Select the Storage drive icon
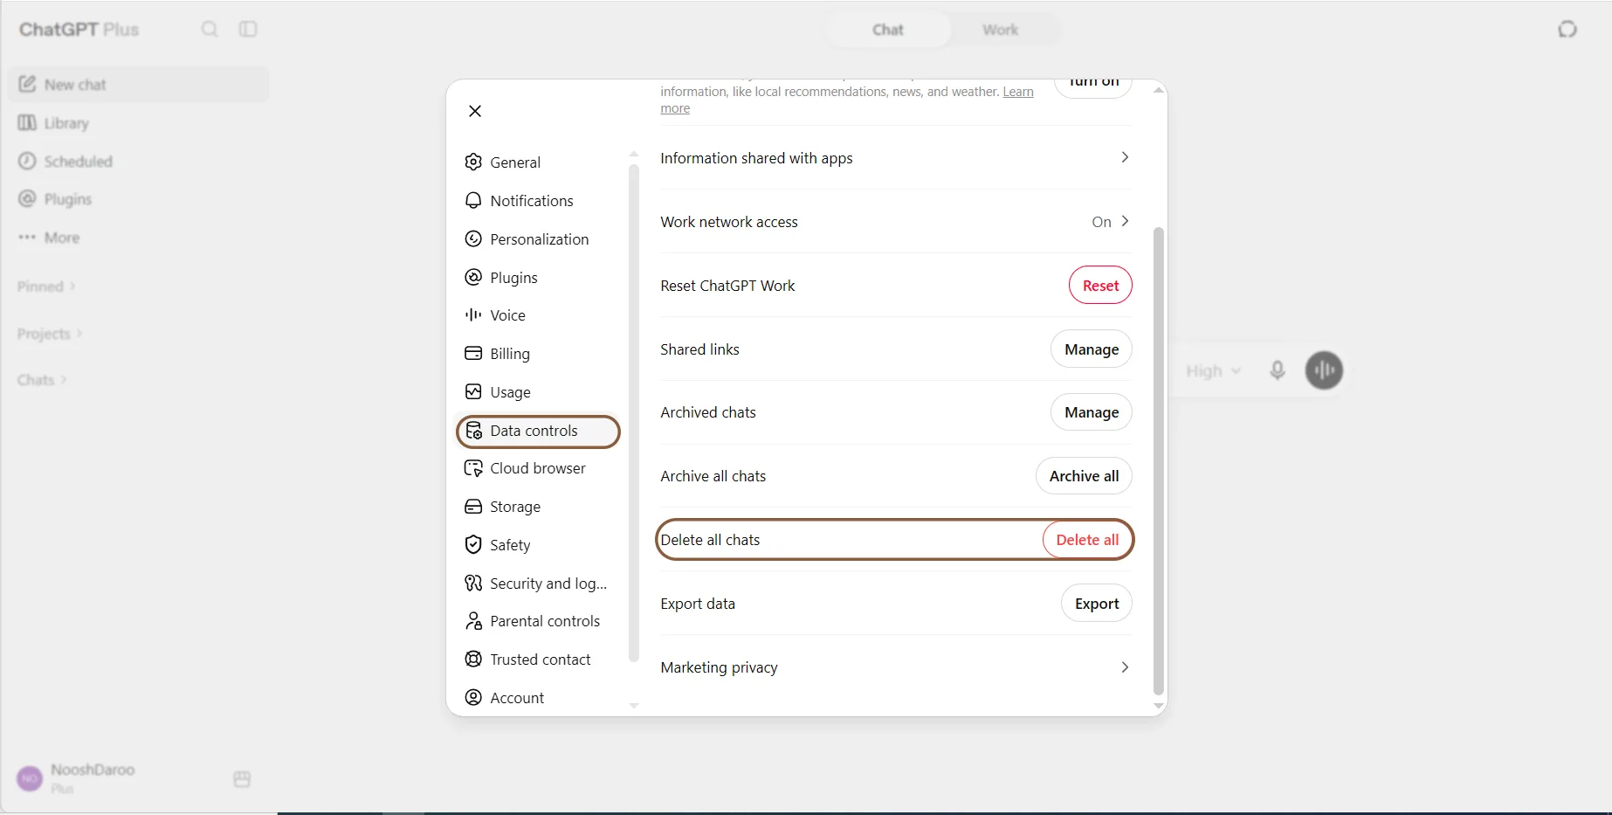1612x815 pixels. coord(473,507)
